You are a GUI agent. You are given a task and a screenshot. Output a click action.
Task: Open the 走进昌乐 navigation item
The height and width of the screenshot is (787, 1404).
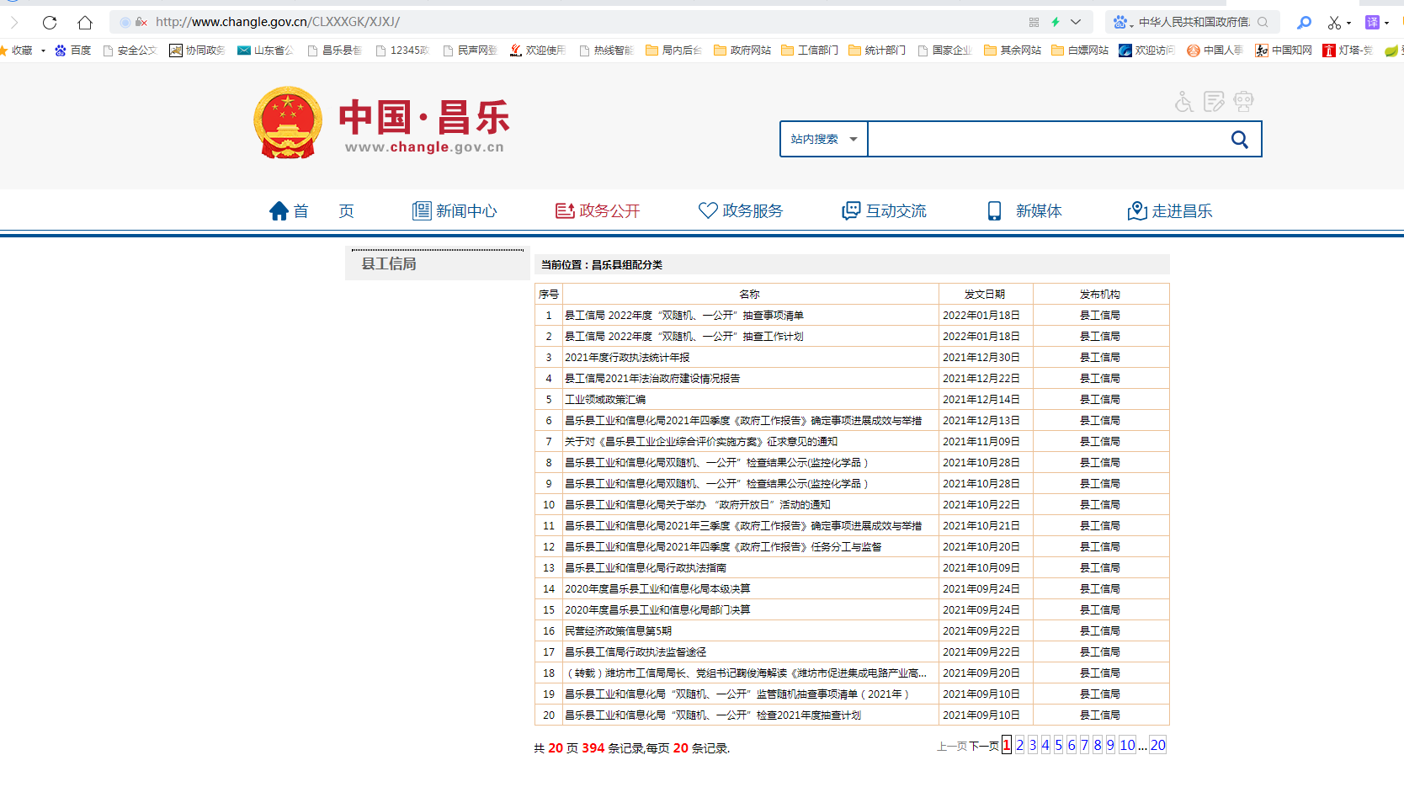[1170, 211]
